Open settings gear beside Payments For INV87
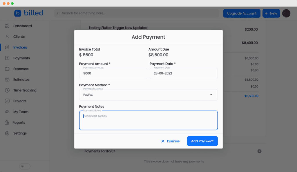 tap(259, 151)
